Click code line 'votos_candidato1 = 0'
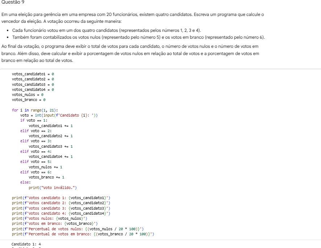This screenshot has height=248, width=321. coord(33,74)
